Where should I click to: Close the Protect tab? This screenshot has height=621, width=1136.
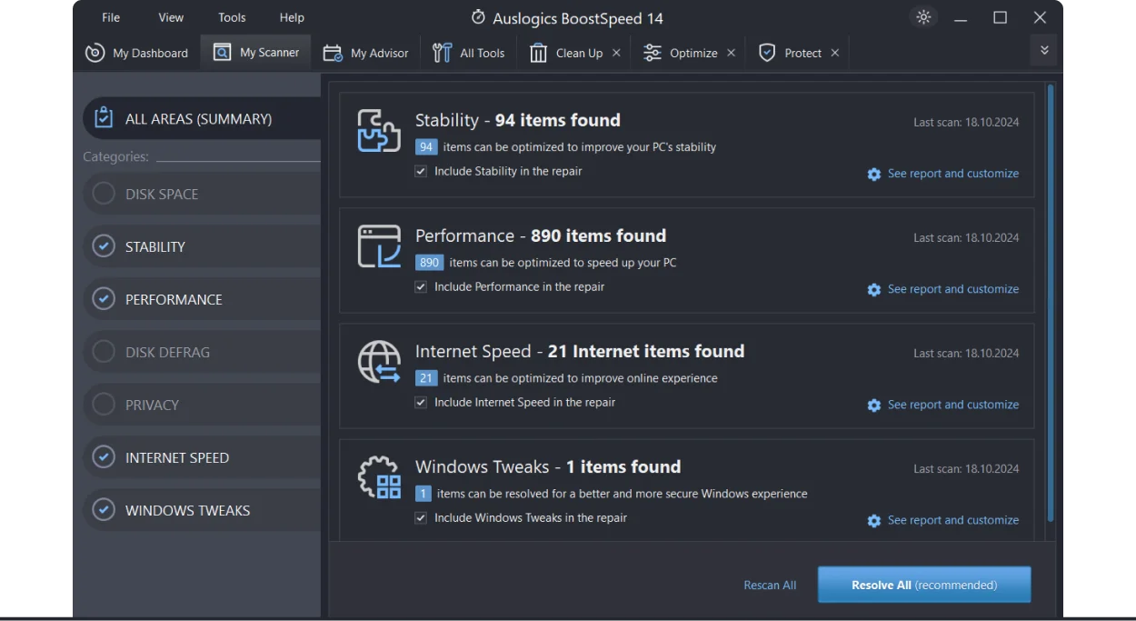(834, 53)
